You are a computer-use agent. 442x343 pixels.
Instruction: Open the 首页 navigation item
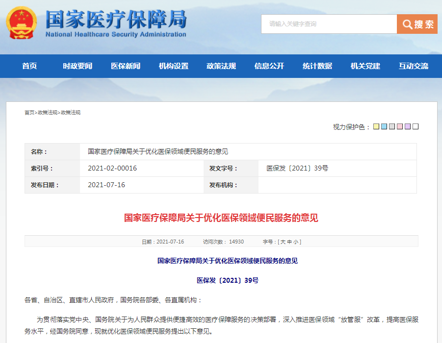(29, 66)
